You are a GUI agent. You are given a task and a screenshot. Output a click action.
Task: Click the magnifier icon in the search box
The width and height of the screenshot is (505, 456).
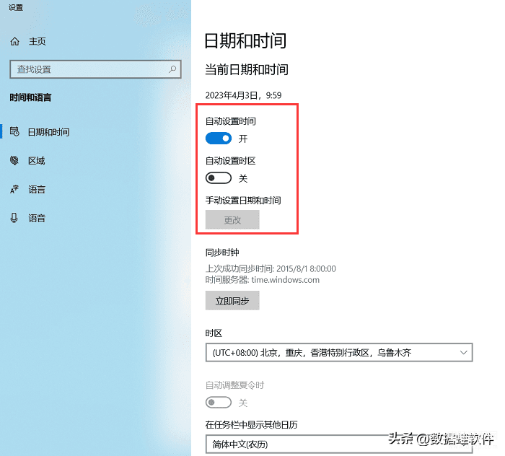coord(172,69)
